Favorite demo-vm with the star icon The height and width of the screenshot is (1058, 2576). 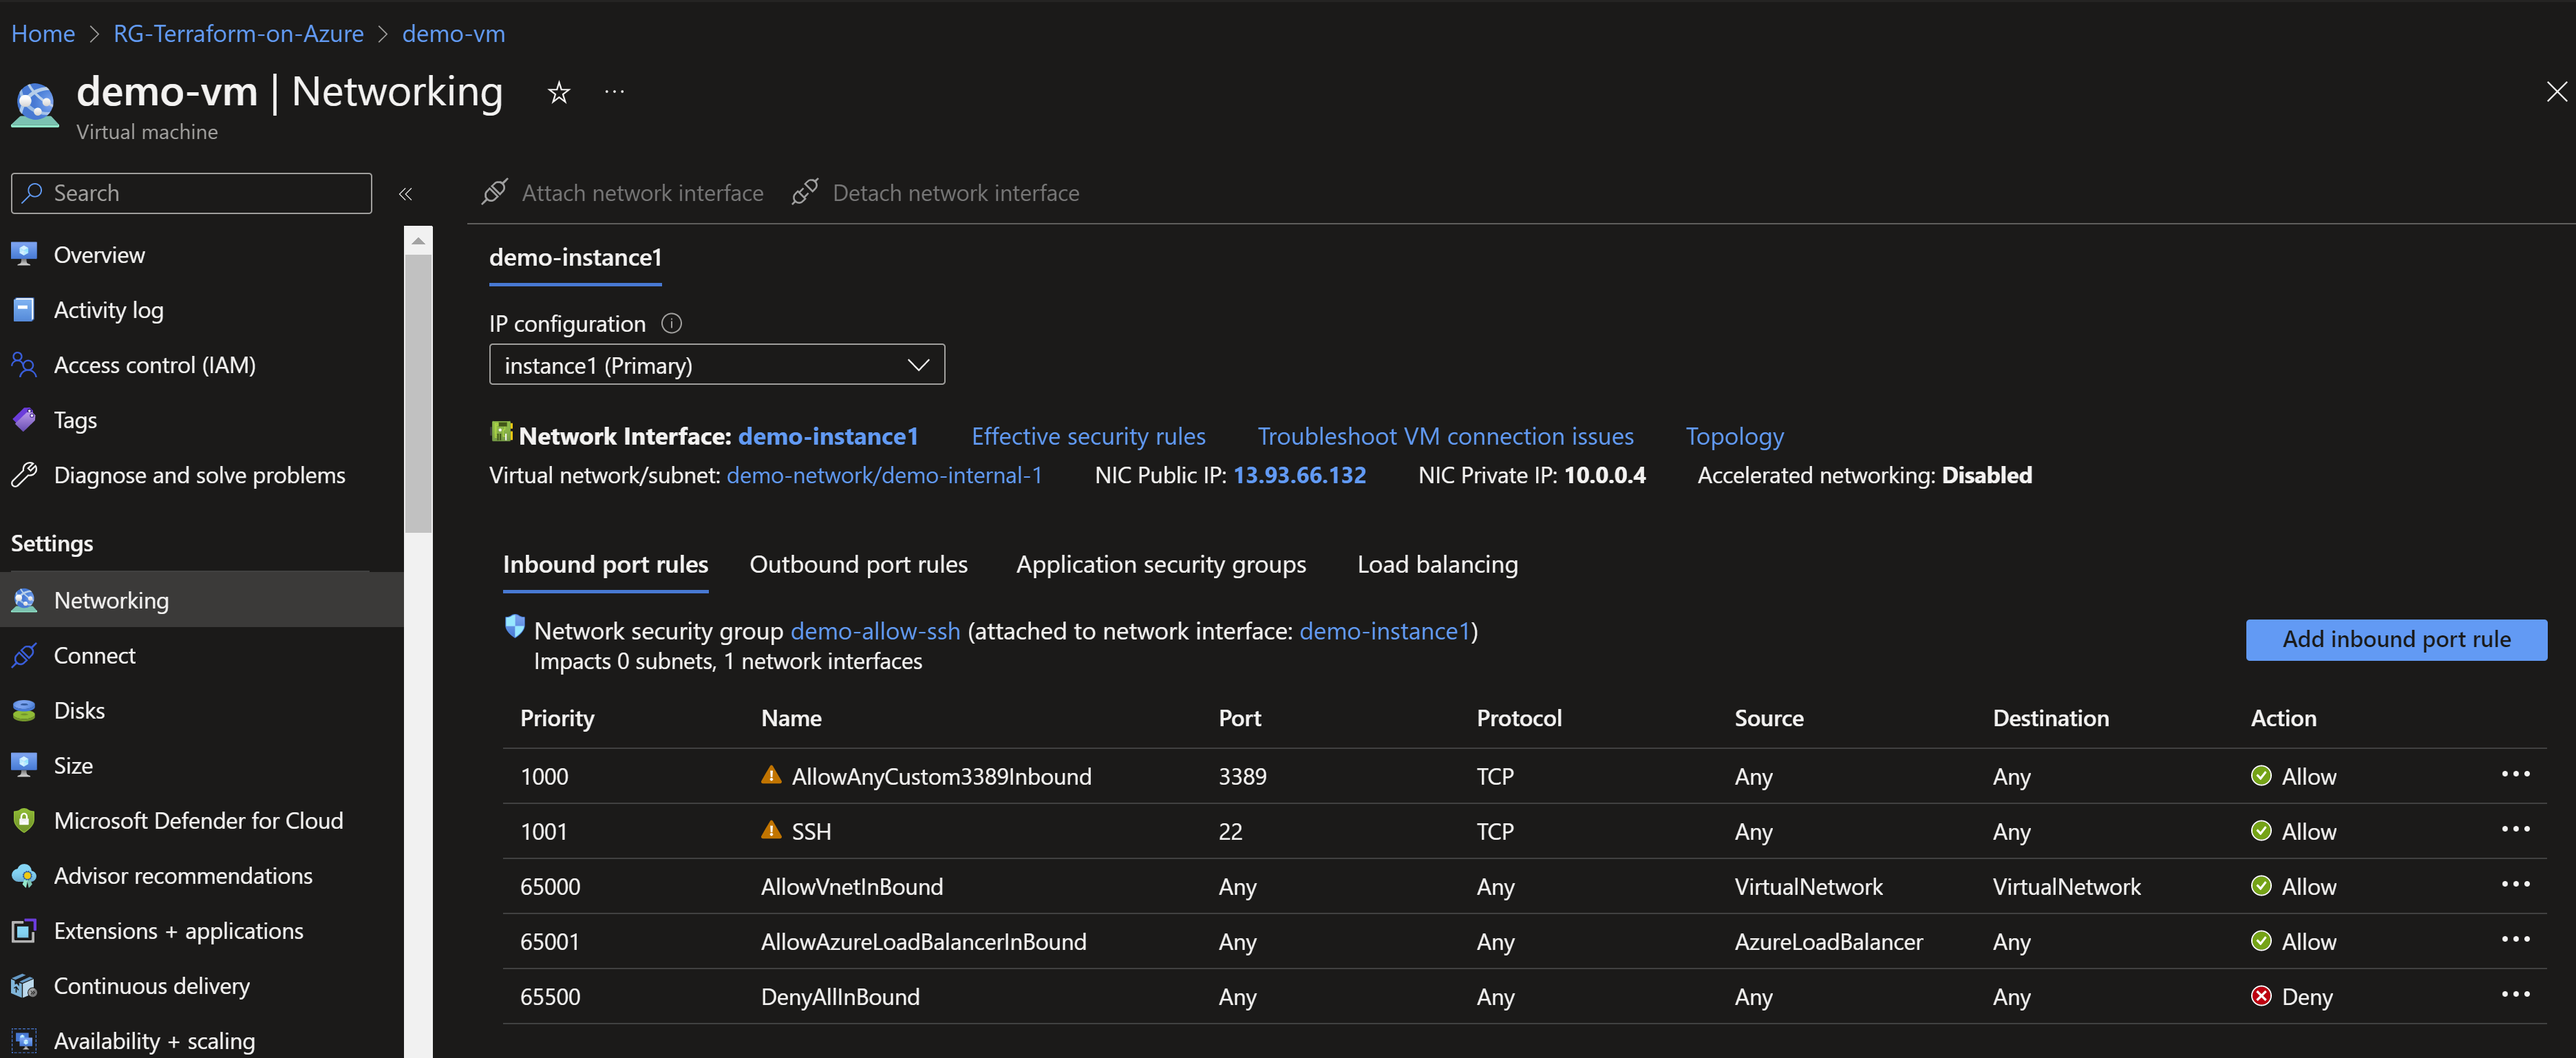coord(559,93)
